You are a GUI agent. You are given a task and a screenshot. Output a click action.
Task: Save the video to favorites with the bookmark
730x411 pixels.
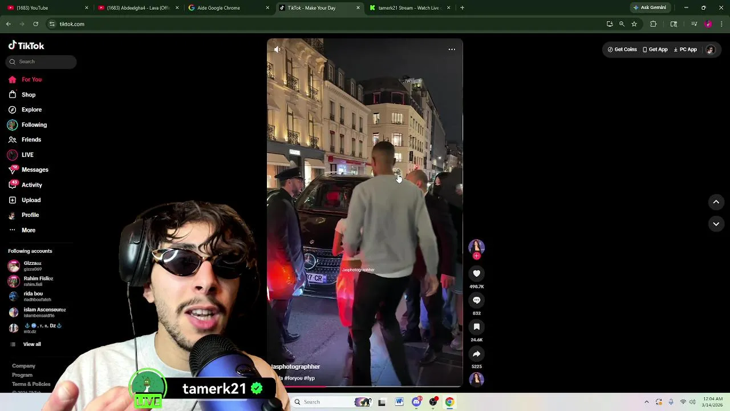pyautogui.click(x=476, y=327)
